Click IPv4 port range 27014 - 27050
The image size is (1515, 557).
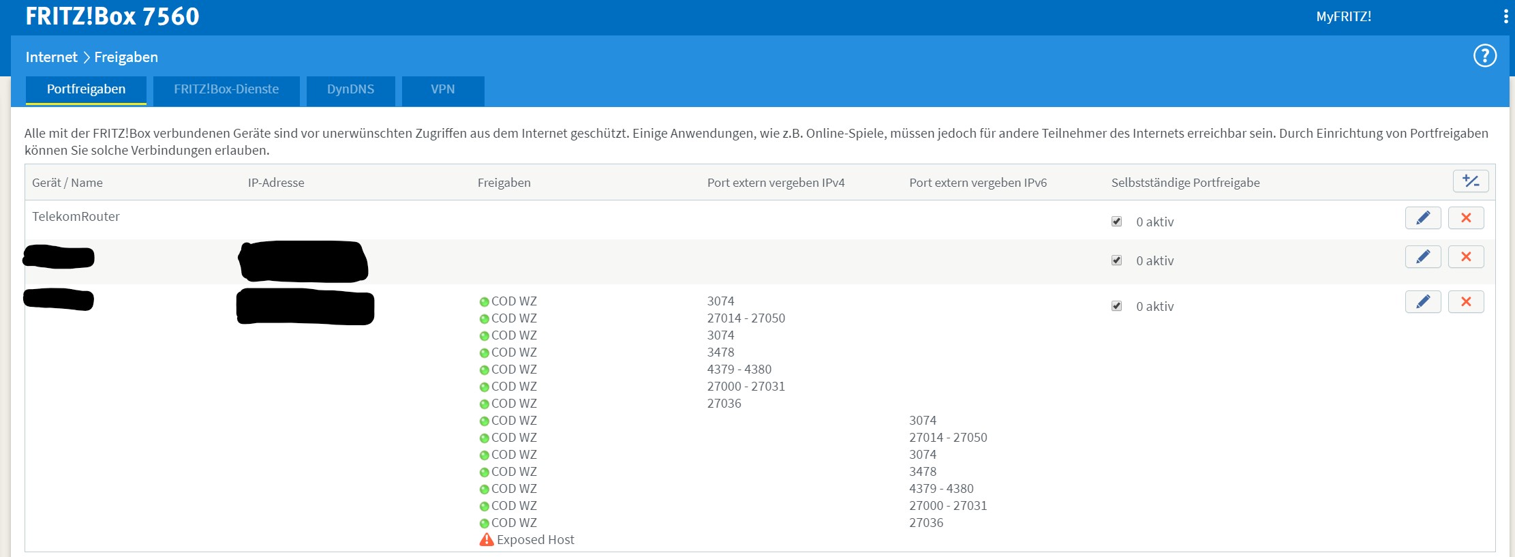(x=746, y=318)
